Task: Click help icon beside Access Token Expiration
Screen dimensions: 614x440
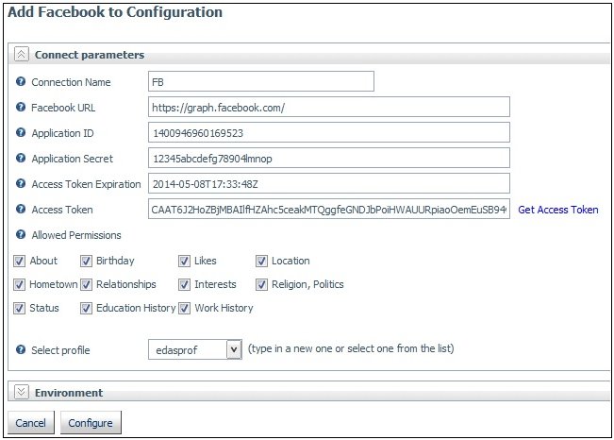Action: tap(21, 183)
